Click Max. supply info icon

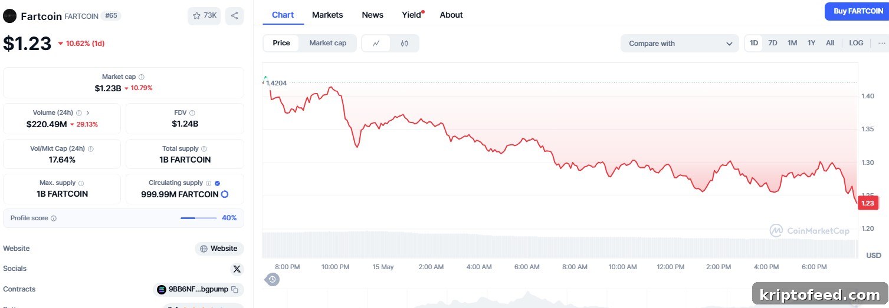(81, 183)
